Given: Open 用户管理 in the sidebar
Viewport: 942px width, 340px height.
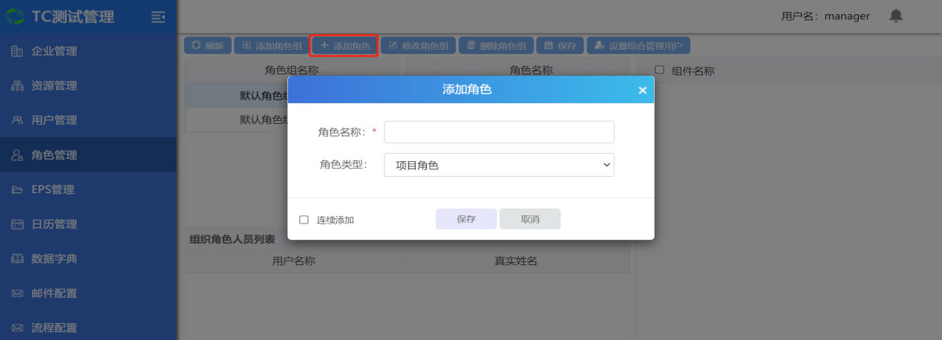Looking at the screenshot, I should coord(88,120).
